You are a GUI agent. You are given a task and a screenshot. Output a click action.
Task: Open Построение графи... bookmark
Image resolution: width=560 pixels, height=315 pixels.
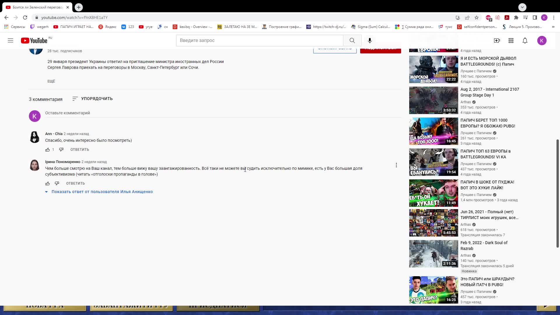click(x=282, y=27)
